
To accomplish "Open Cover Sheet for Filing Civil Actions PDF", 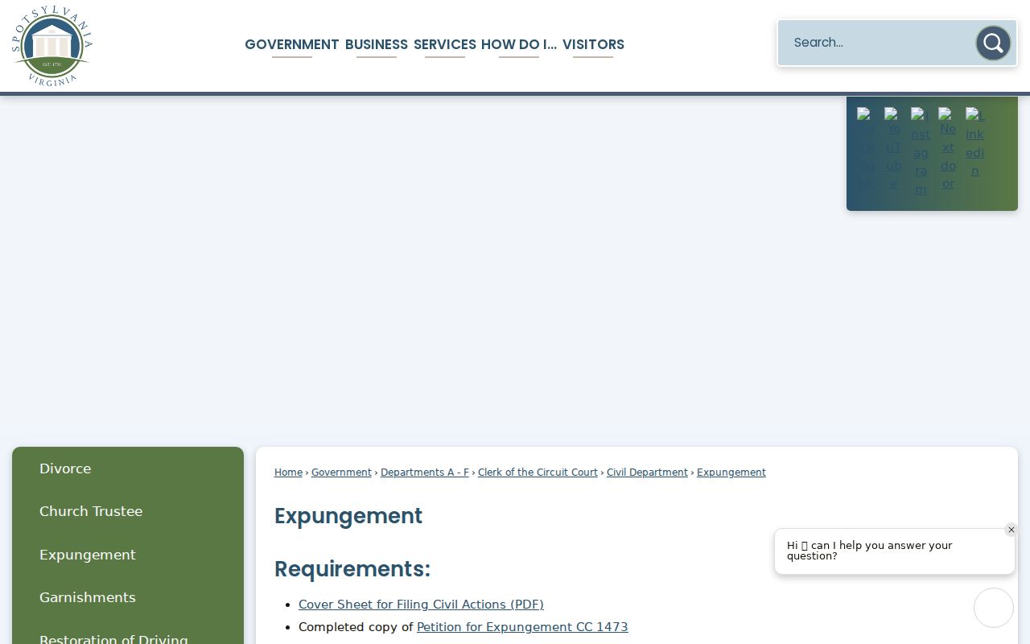I will [421, 605].
